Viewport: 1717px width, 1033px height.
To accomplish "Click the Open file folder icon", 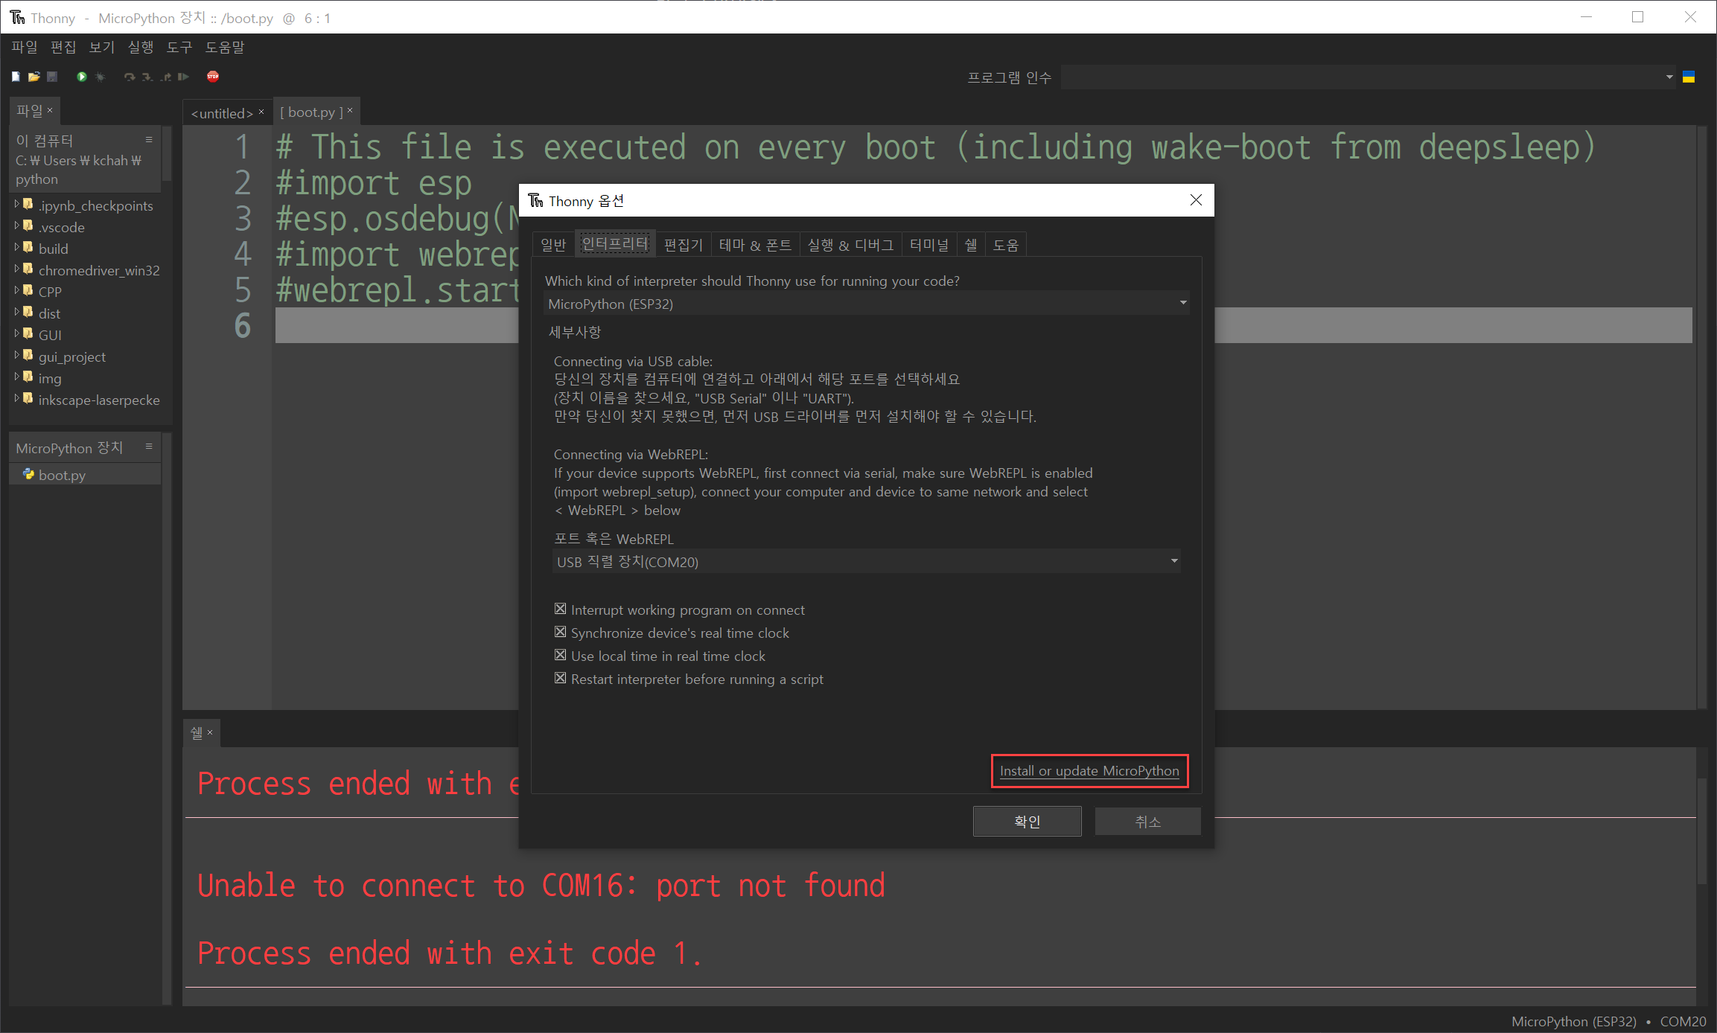I will pyautogui.click(x=34, y=77).
